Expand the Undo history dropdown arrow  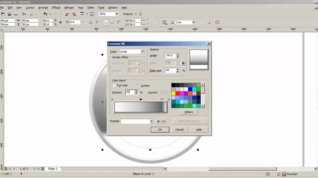50,14
